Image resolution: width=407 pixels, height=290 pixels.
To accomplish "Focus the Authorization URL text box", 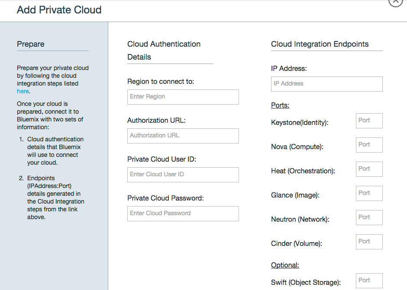I will (183, 136).
